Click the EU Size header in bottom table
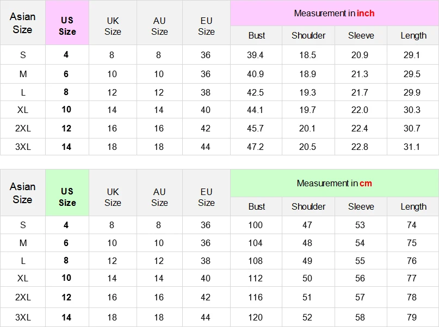This screenshot has width=439, height=327. coord(206,197)
